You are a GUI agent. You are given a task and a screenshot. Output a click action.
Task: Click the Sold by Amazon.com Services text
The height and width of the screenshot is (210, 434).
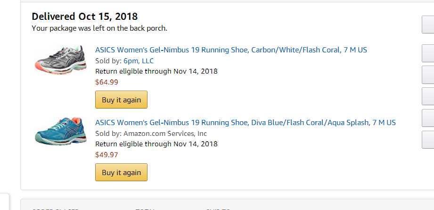[151, 134]
